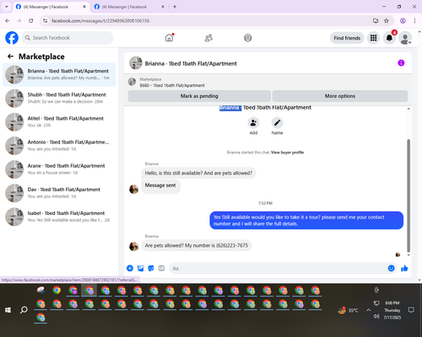The image size is (422, 337).
Task: Attach a photo with image icon
Action: point(140,268)
